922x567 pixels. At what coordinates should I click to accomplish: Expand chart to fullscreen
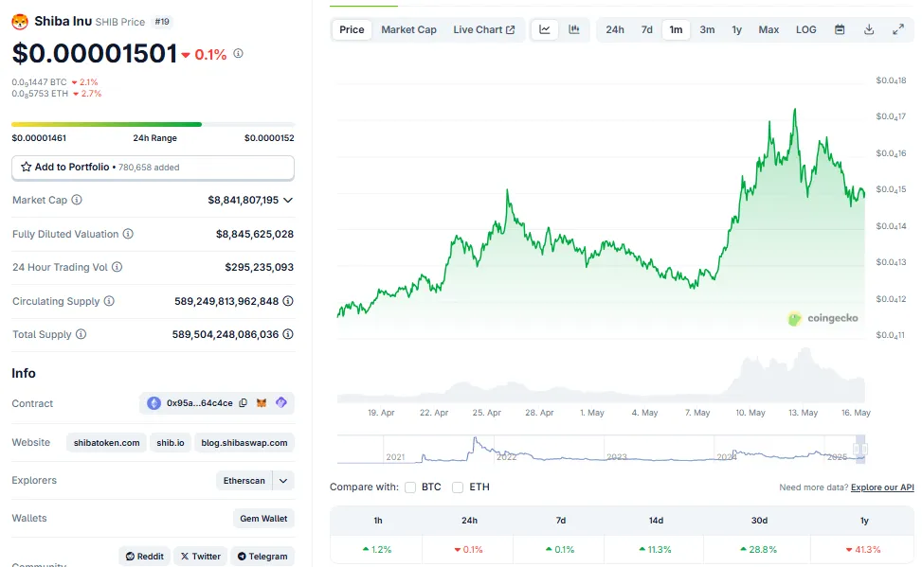(x=898, y=29)
